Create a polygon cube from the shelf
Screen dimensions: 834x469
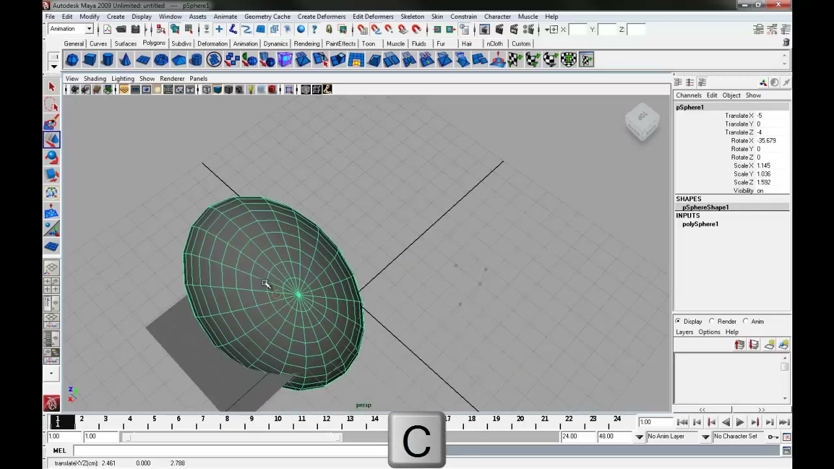click(x=90, y=60)
